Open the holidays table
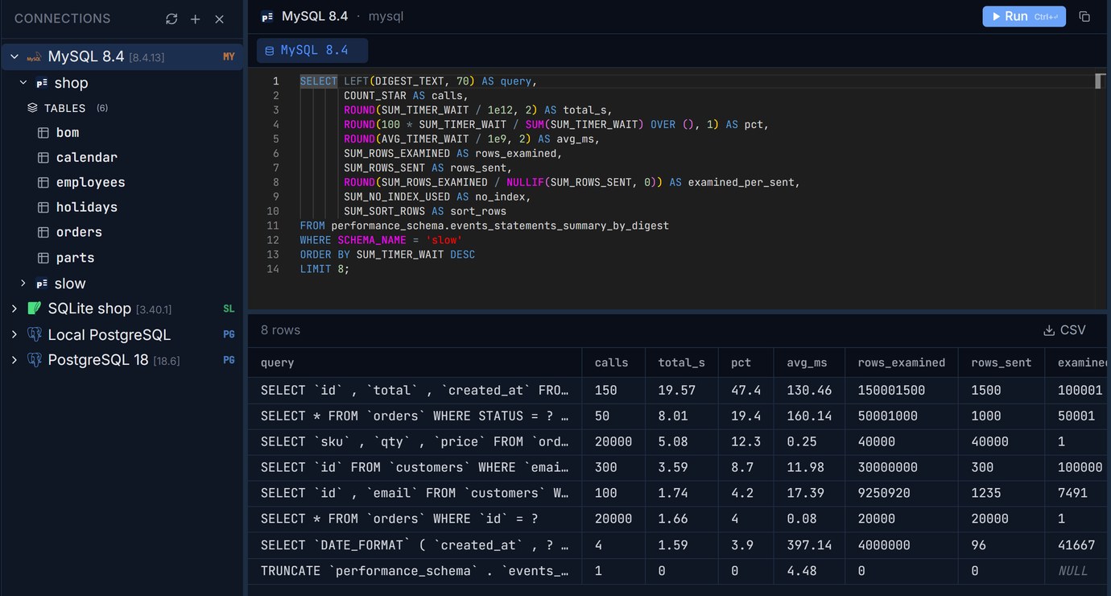The height and width of the screenshot is (596, 1111). [x=86, y=208]
